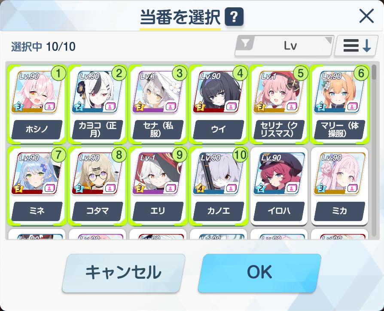Click number 5 badge on セリナ card
This screenshot has height=311, width=384.
pos(301,73)
